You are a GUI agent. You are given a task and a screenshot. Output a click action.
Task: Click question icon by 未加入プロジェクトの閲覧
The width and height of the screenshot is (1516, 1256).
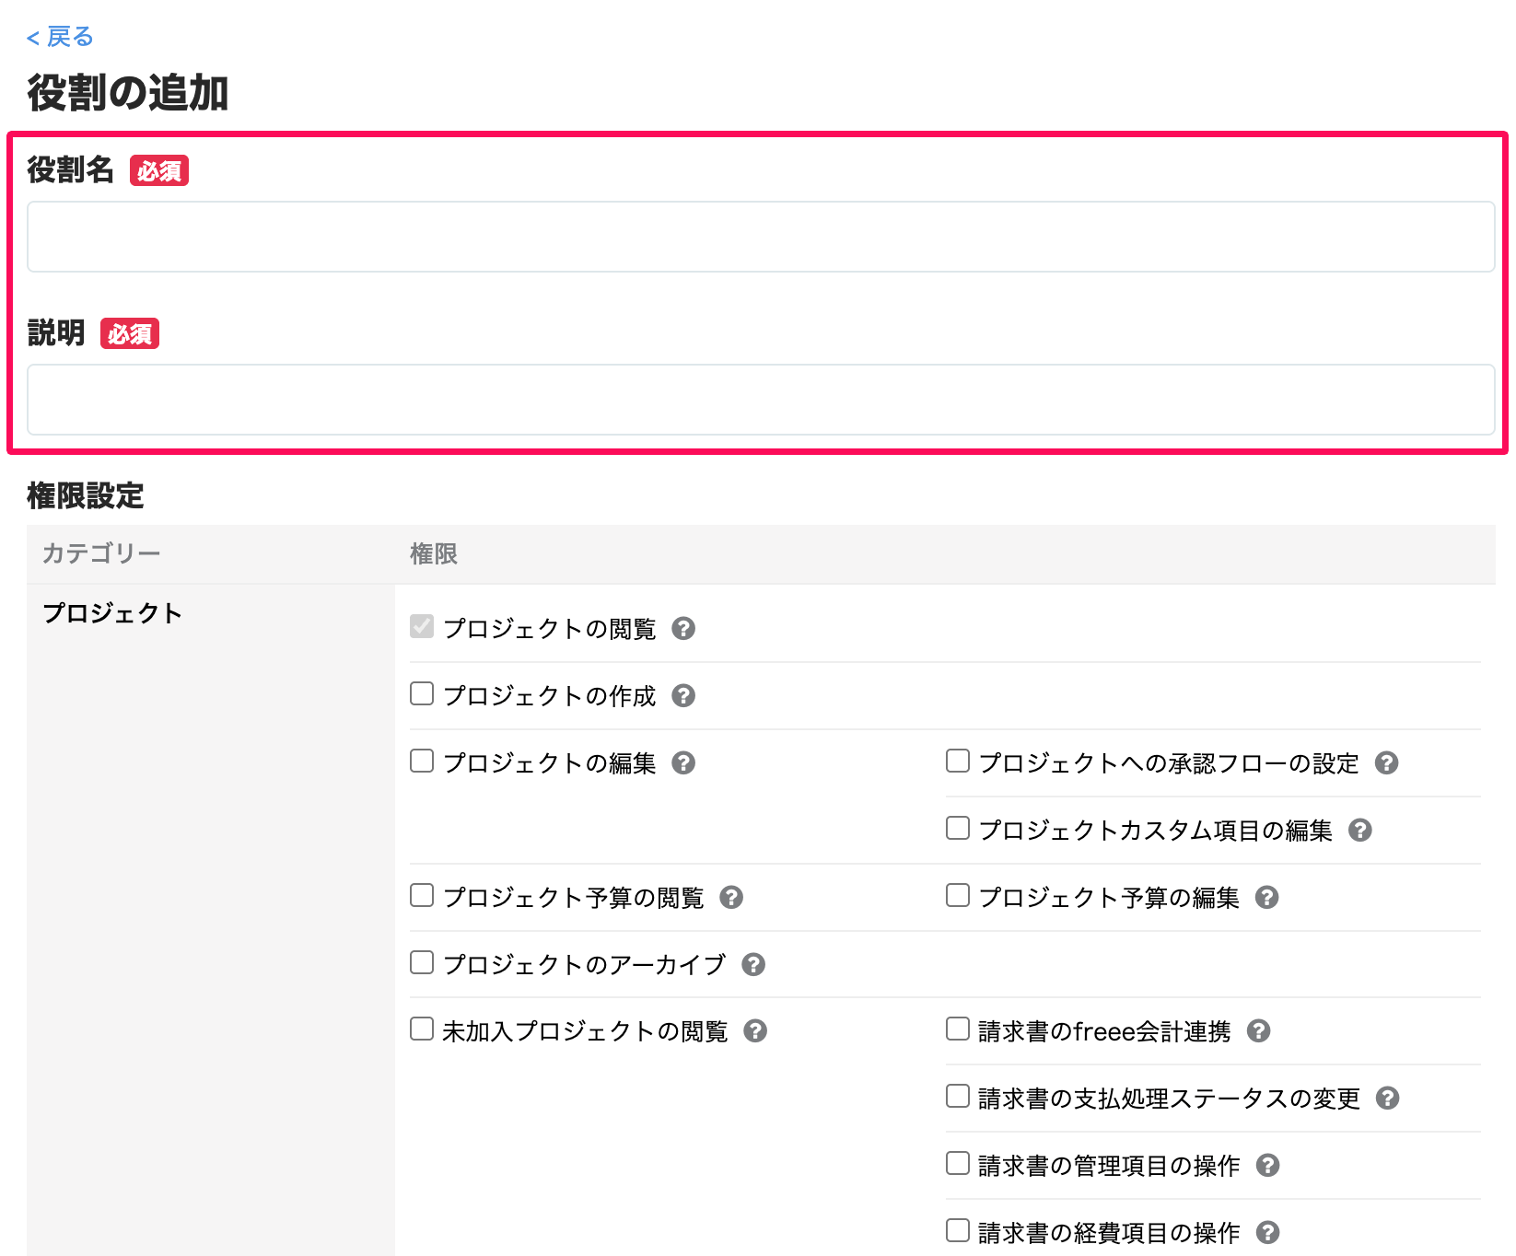point(755,1030)
